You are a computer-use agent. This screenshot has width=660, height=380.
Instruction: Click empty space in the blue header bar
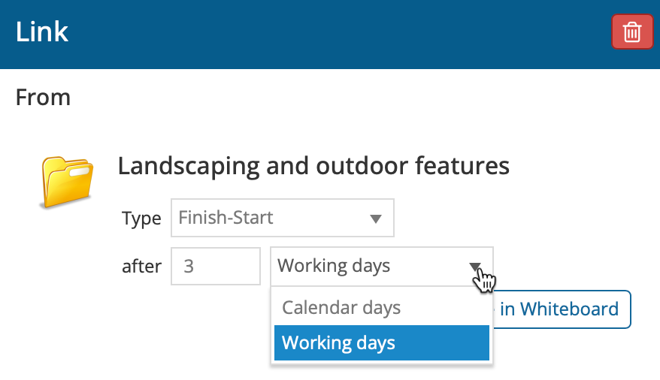pos(338,33)
